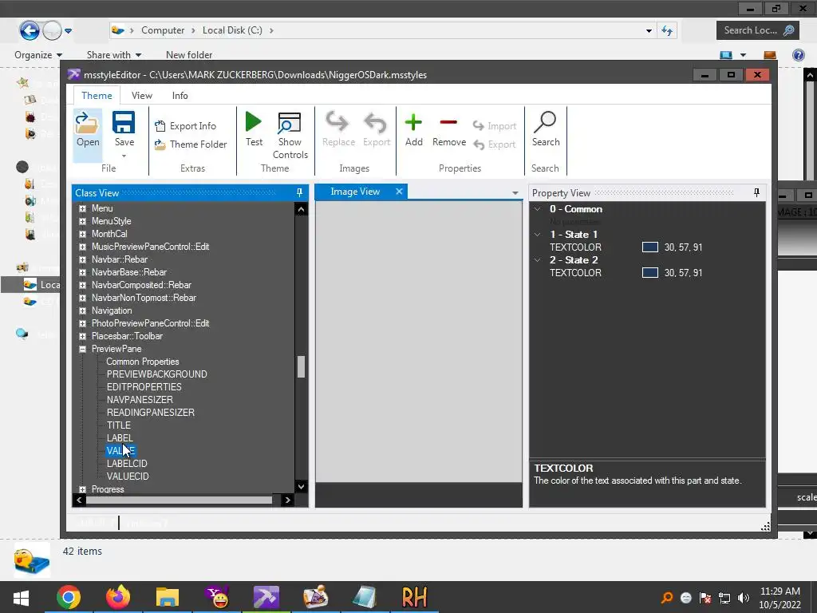The height and width of the screenshot is (613, 817).
Task: Select the TITLE part
Action: 119,425
